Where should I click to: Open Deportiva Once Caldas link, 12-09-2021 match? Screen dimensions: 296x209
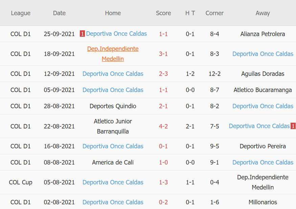113,74
